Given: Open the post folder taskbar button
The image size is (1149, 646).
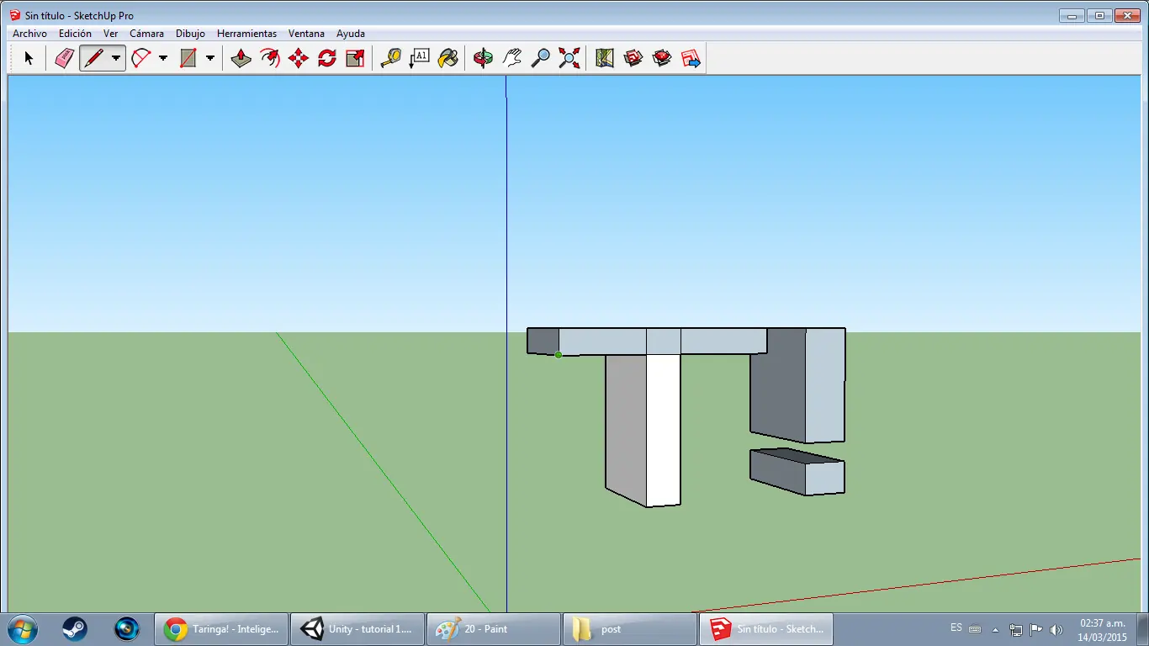Looking at the screenshot, I should pyautogui.click(x=630, y=628).
